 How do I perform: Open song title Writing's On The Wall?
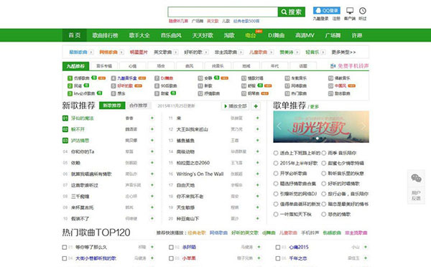(200, 174)
